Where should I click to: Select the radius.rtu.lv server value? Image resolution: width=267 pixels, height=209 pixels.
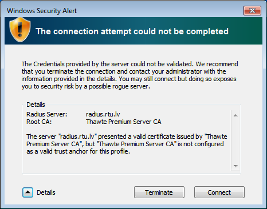pyautogui.click(x=103, y=114)
